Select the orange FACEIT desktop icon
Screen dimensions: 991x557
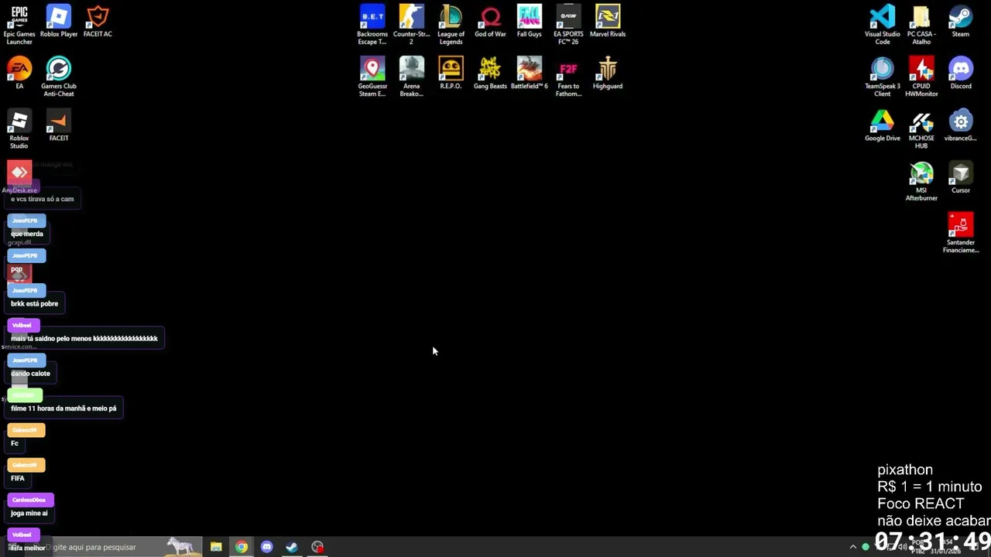[59, 125]
